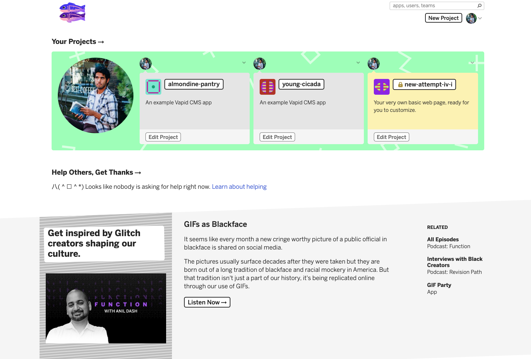
Task: Click the Function with Anil Dash thumbnail
Action: [x=106, y=308]
